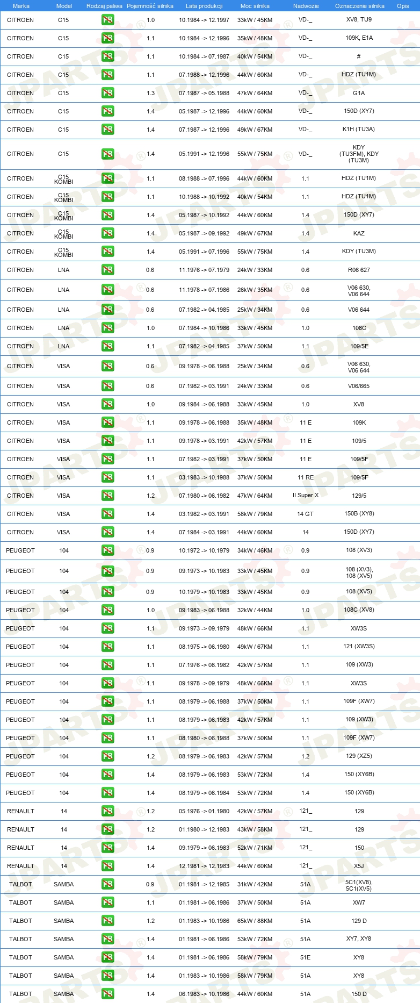The width and height of the screenshot is (420, 1003).
Task: Click petrol icon in LNA R06 627 row
Action: tap(107, 270)
